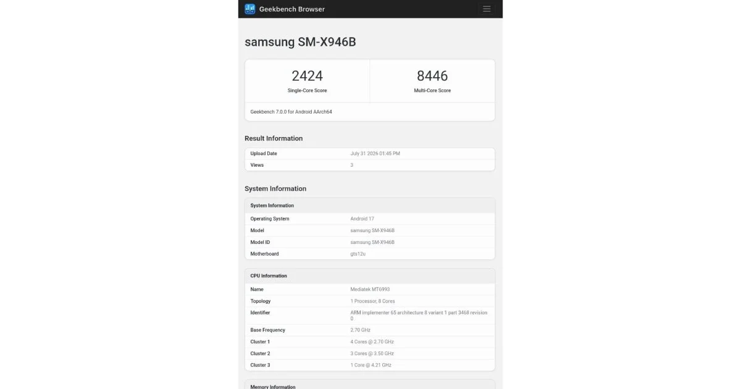Click the Geekbench logo icon
This screenshot has height=389, width=741.
coord(249,9)
